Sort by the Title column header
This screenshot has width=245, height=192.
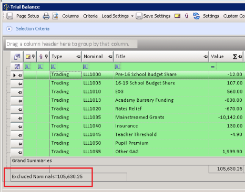coord(120,57)
